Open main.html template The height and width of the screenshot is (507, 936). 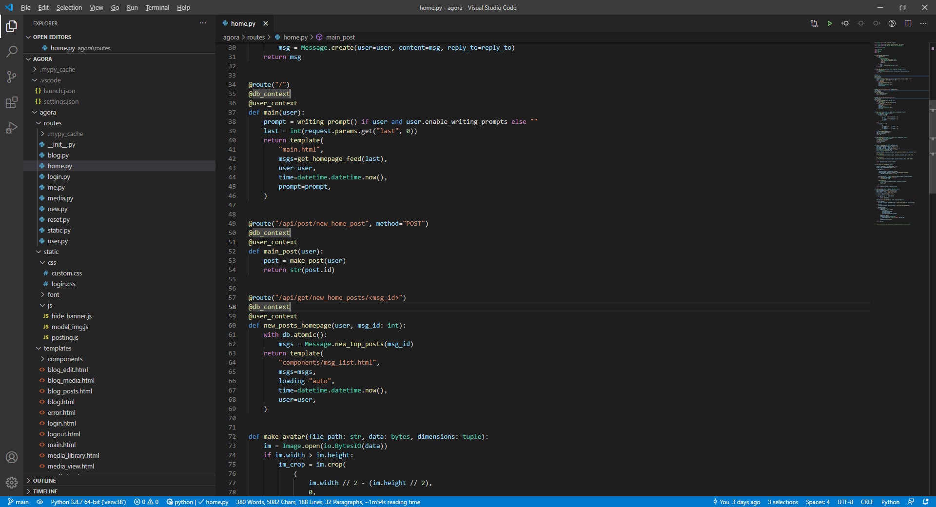click(x=119, y=445)
